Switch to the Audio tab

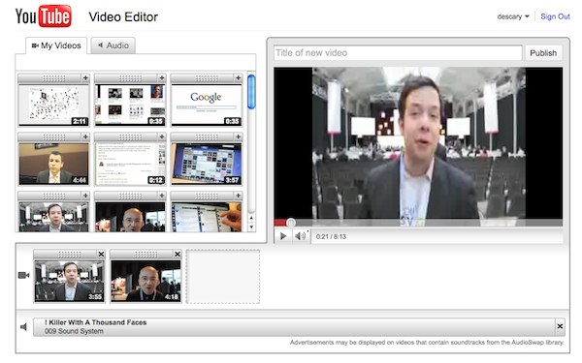[113, 45]
